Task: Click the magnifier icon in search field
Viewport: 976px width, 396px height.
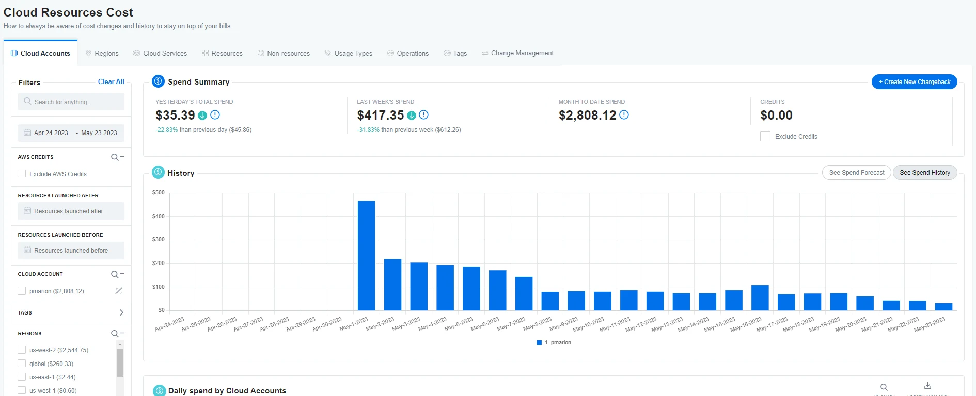Action: click(x=28, y=101)
